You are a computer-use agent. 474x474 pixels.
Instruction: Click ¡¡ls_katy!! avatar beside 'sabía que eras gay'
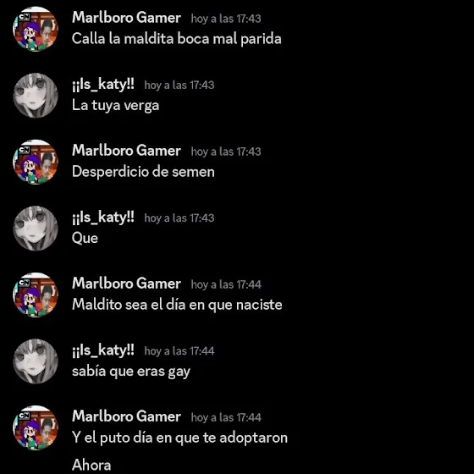[36, 361]
